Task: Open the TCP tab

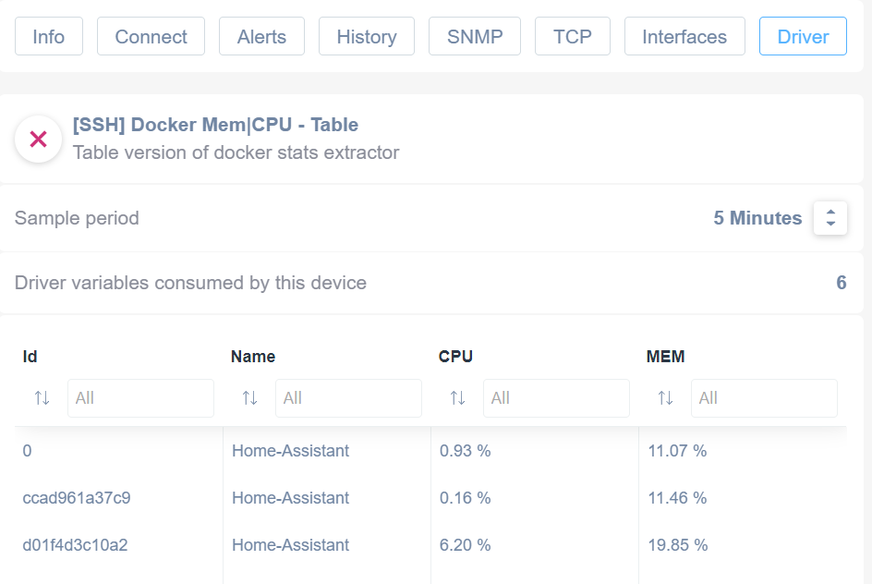Action: (573, 37)
